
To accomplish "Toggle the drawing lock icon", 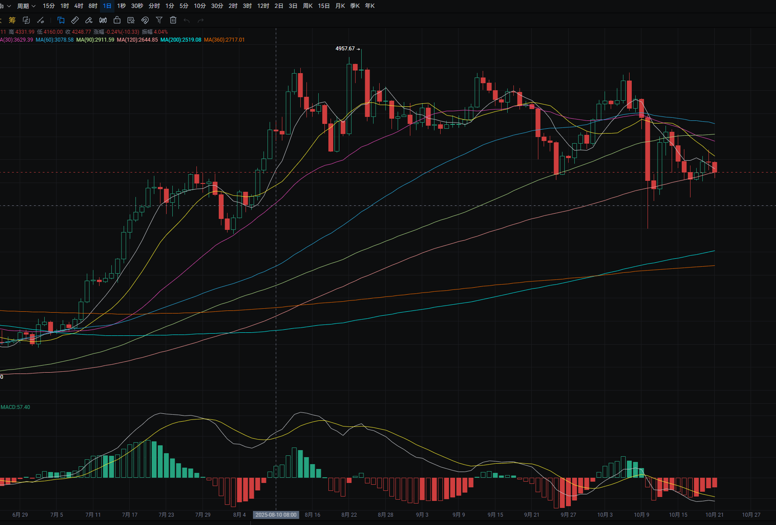I will pyautogui.click(x=117, y=20).
